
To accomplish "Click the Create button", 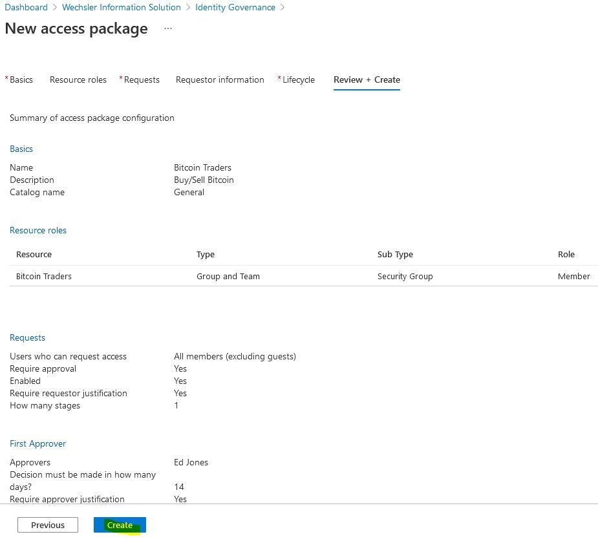I will [x=120, y=525].
